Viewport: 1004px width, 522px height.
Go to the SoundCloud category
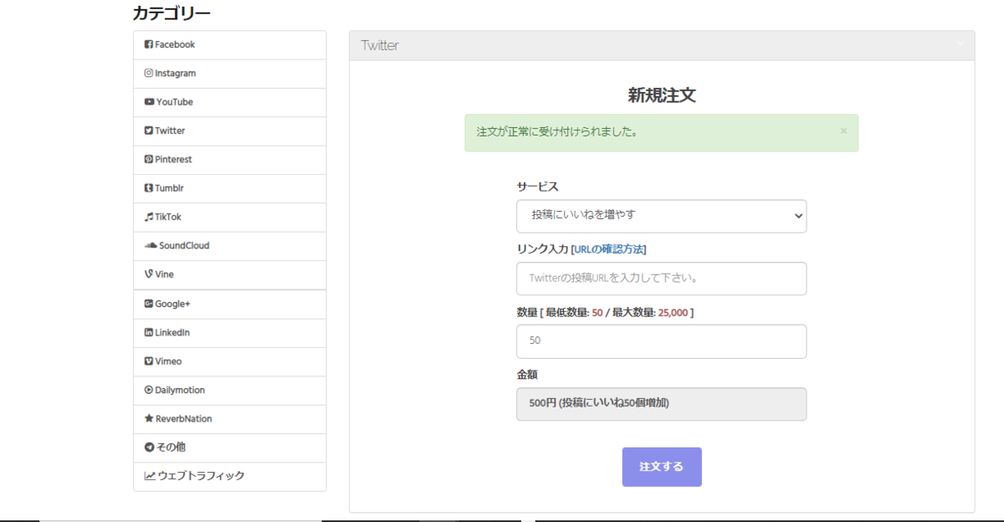click(x=229, y=246)
